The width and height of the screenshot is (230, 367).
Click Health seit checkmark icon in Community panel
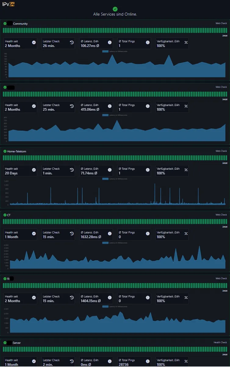[34, 43]
